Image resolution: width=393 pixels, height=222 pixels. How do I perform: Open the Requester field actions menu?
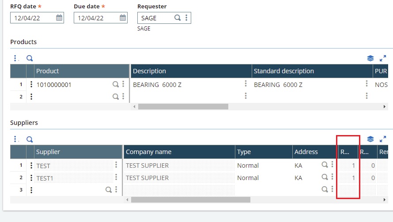[x=186, y=18]
